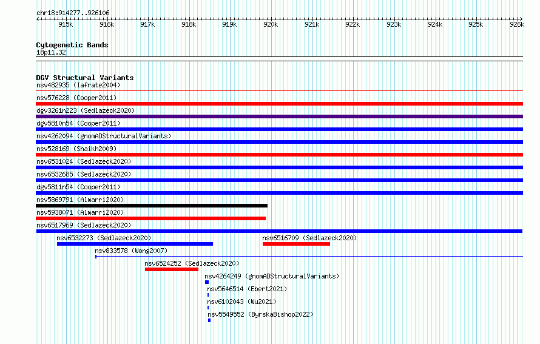Click the dgv3261n223 (Sedlazeck2020) purple bar
Viewport: 540px width, 344px height.
coord(279,116)
